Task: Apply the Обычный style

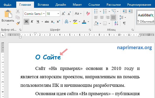Action: 146,17
